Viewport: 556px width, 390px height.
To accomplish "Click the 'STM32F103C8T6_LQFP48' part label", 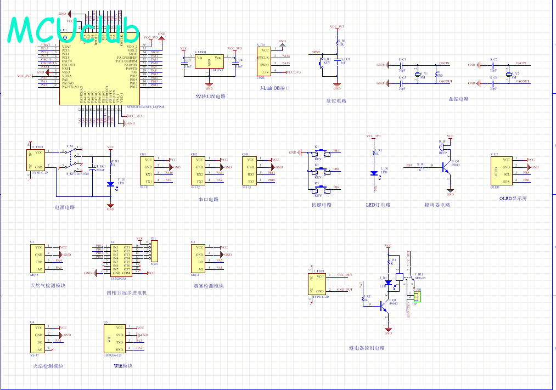I will pos(146,106).
